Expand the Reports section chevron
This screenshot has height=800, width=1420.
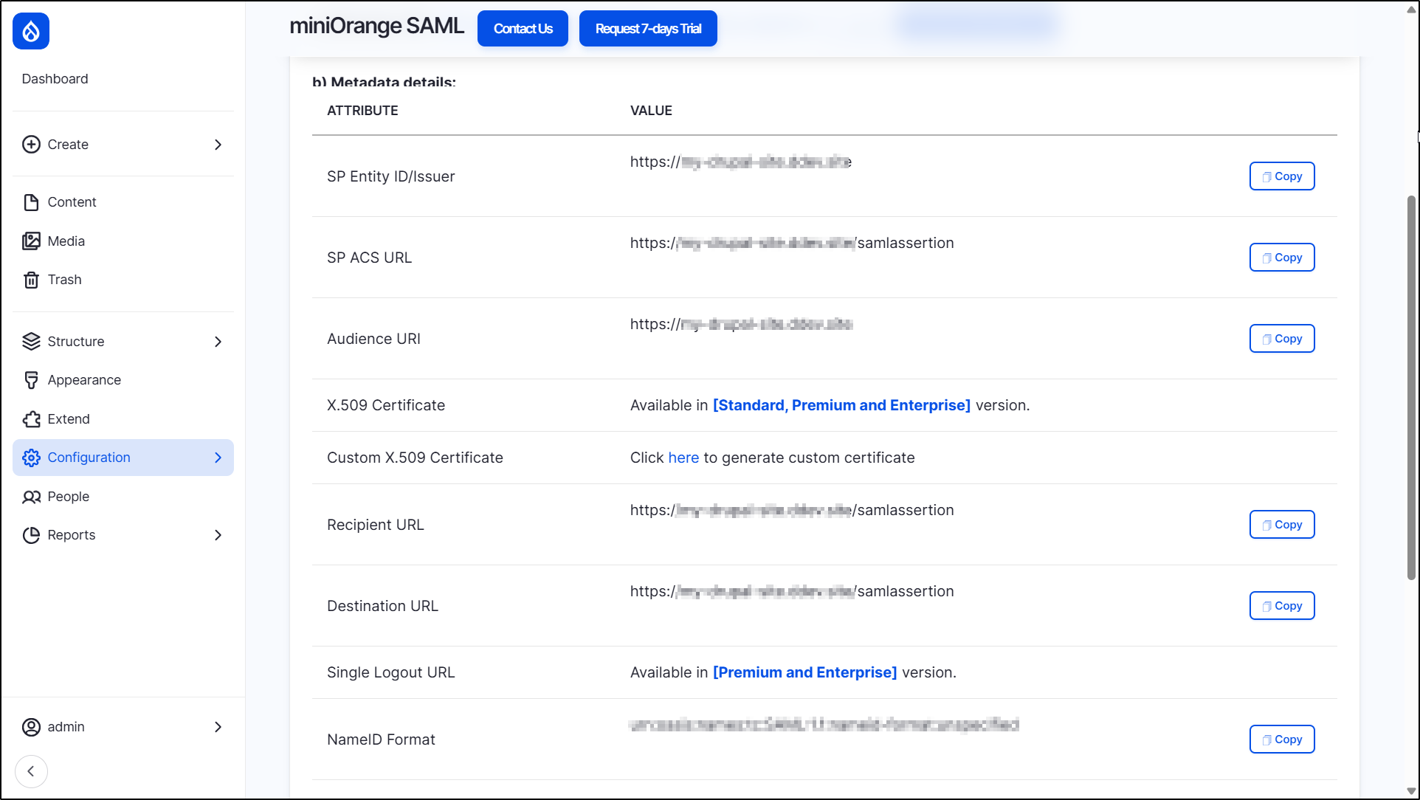click(218, 534)
